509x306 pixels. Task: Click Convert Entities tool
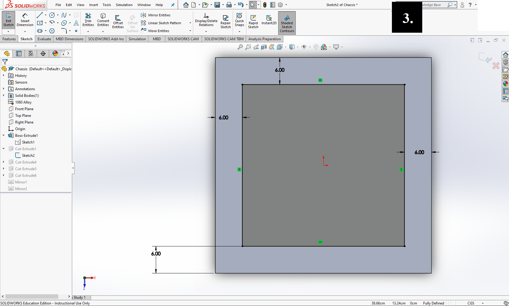[103, 20]
